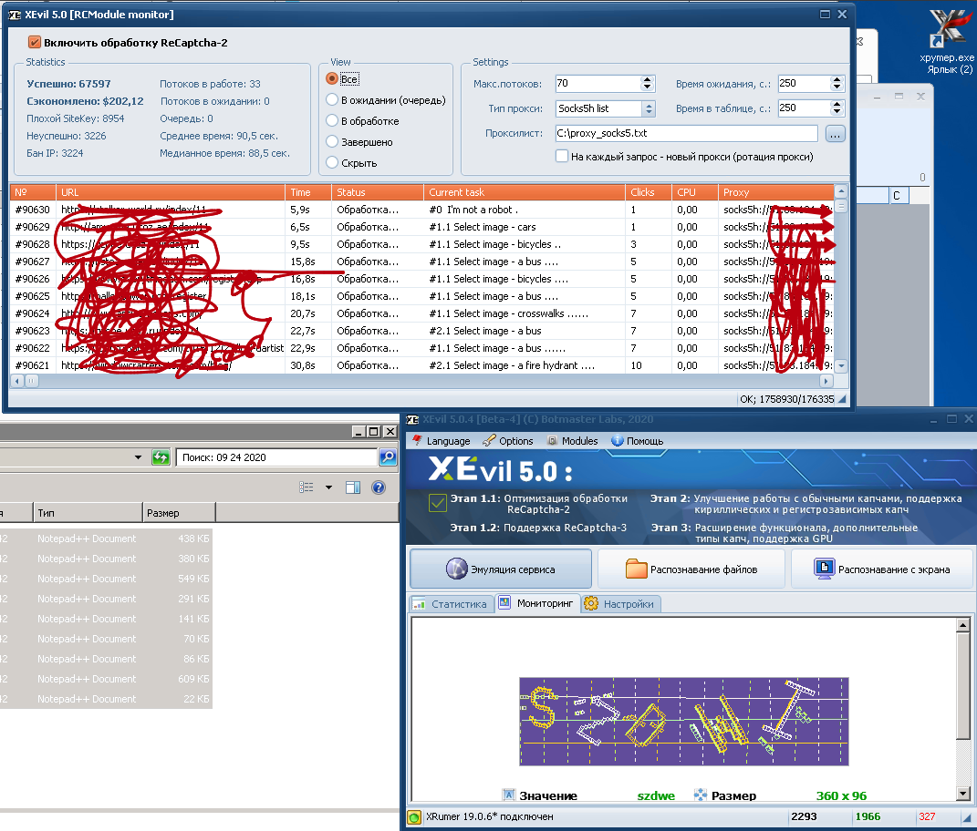This screenshot has height=831, width=977.
Task: Click the recognized value 'szdwe' text
Action: [656, 795]
